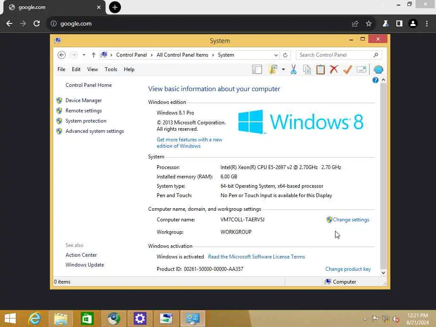Expand the arrow after All Control Panel Items
This screenshot has height=327, width=436.
tap(213, 55)
